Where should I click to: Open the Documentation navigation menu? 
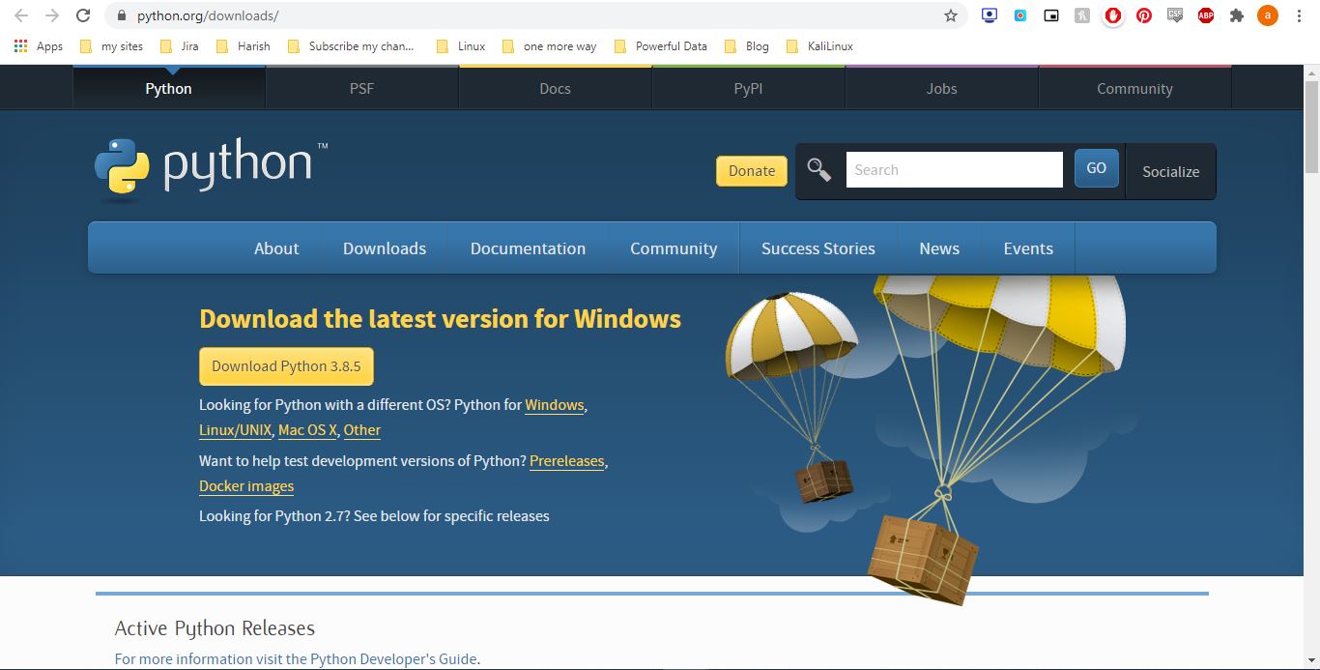click(x=528, y=248)
